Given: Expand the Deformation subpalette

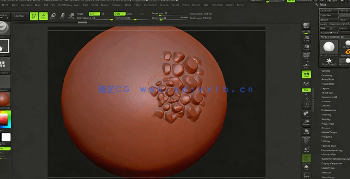Looking at the screenshot, I should pyautogui.click(x=328, y=110).
